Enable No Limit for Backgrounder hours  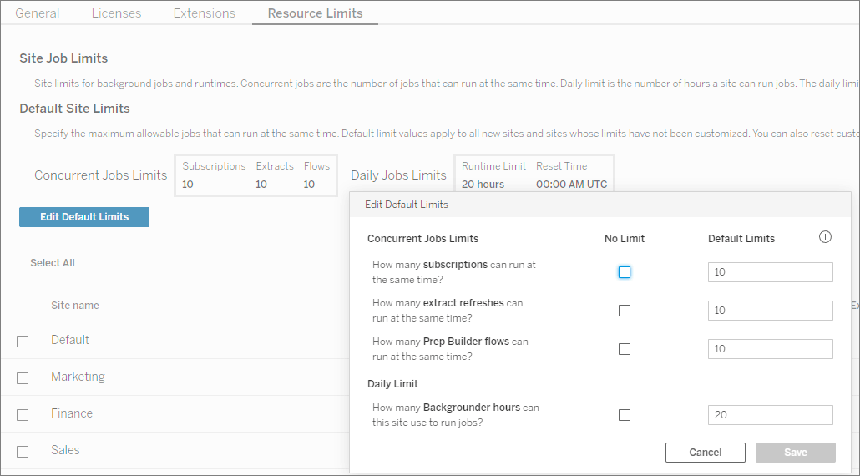click(x=625, y=415)
